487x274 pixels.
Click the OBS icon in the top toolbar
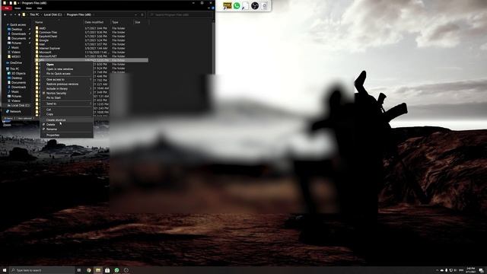pos(255,5)
